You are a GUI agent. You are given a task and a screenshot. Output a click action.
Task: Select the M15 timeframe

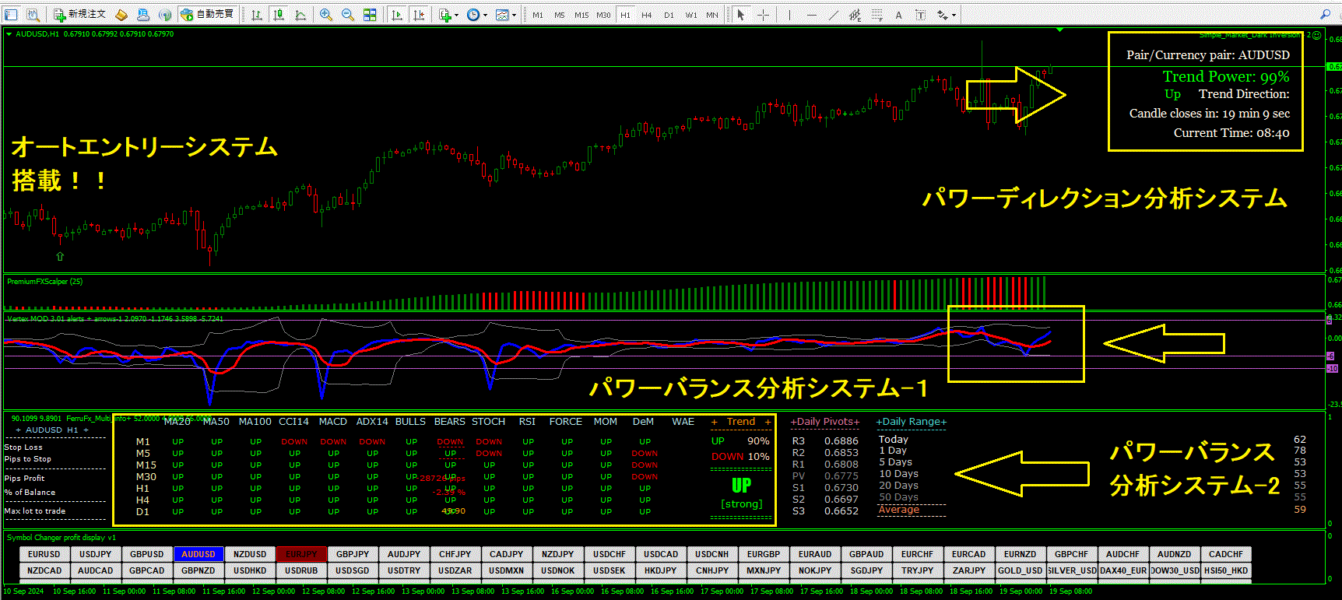point(581,15)
